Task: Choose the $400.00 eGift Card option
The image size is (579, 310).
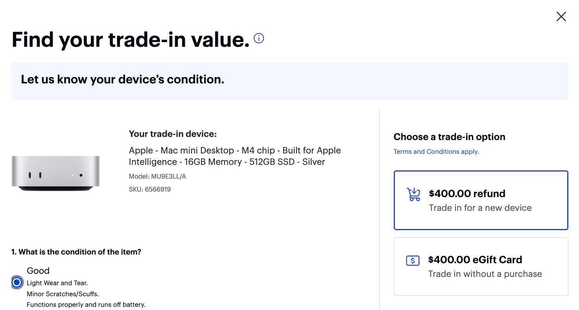Action: [x=481, y=266]
